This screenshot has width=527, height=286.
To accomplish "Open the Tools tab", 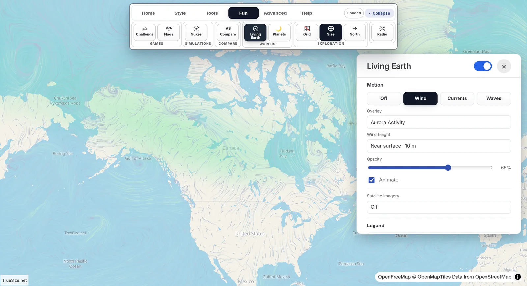I will [212, 13].
